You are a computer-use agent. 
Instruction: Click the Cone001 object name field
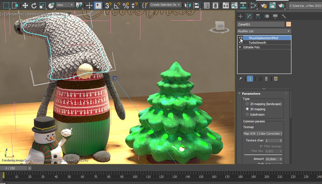tap(260, 24)
